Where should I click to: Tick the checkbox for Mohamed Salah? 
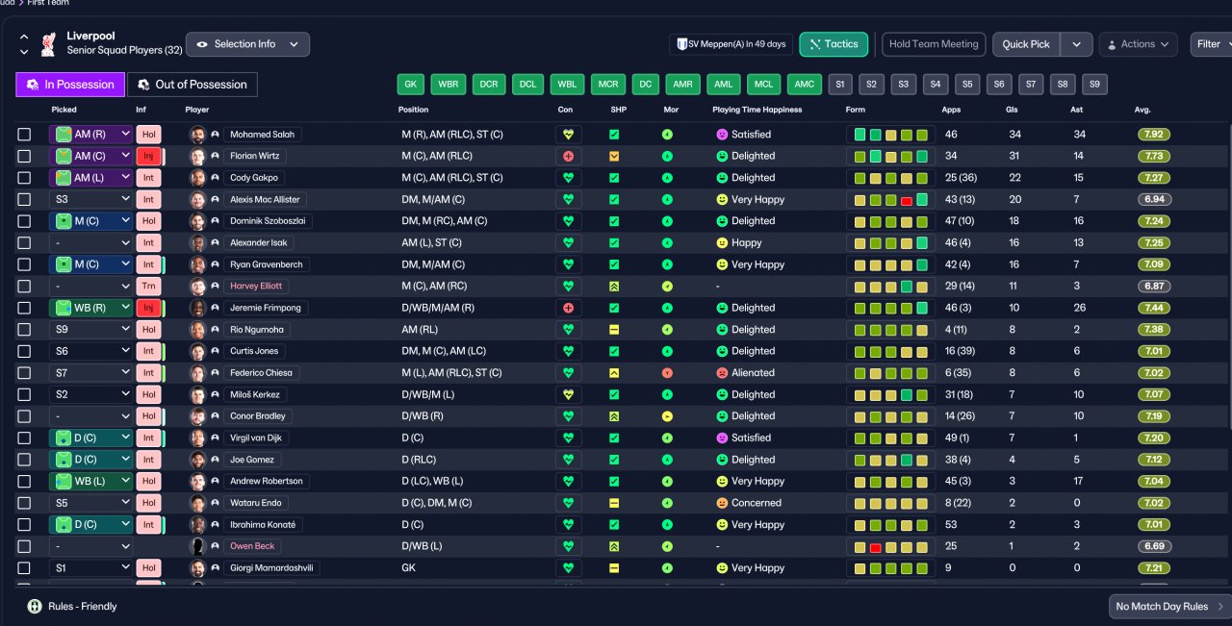tap(24, 135)
